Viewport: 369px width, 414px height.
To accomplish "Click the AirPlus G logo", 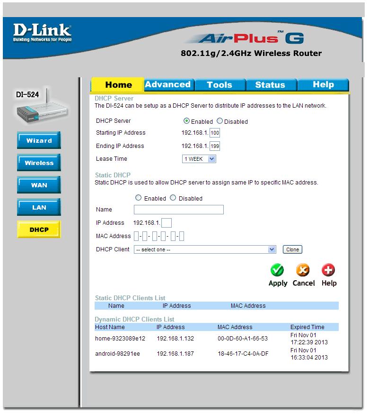I will [x=251, y=38].
